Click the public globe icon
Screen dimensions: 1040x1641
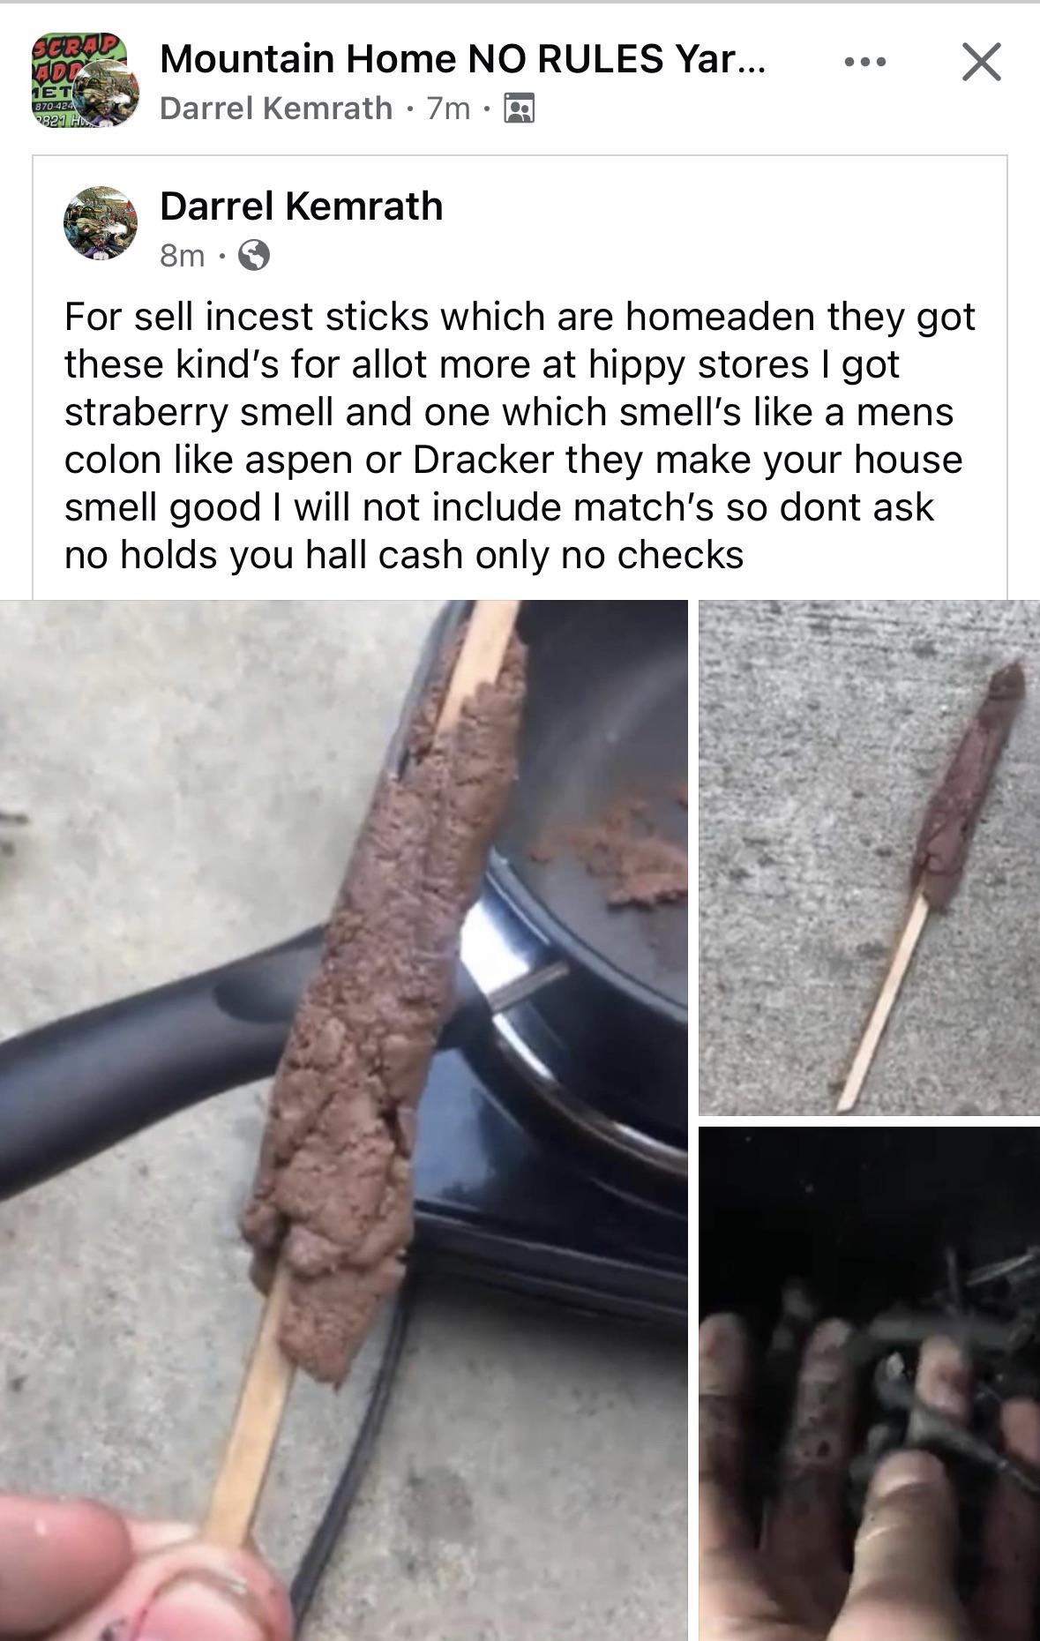coord(254,256)
